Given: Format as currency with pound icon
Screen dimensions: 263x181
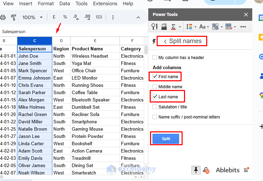Looking at the screenshot, I should pyautogui.click(x=54, y=17).
